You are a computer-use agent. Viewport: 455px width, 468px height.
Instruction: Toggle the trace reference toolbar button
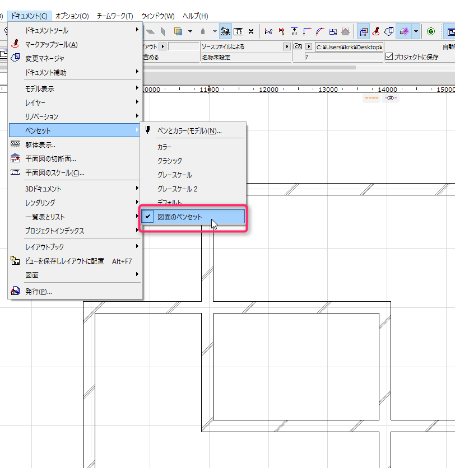click(363, 31)
